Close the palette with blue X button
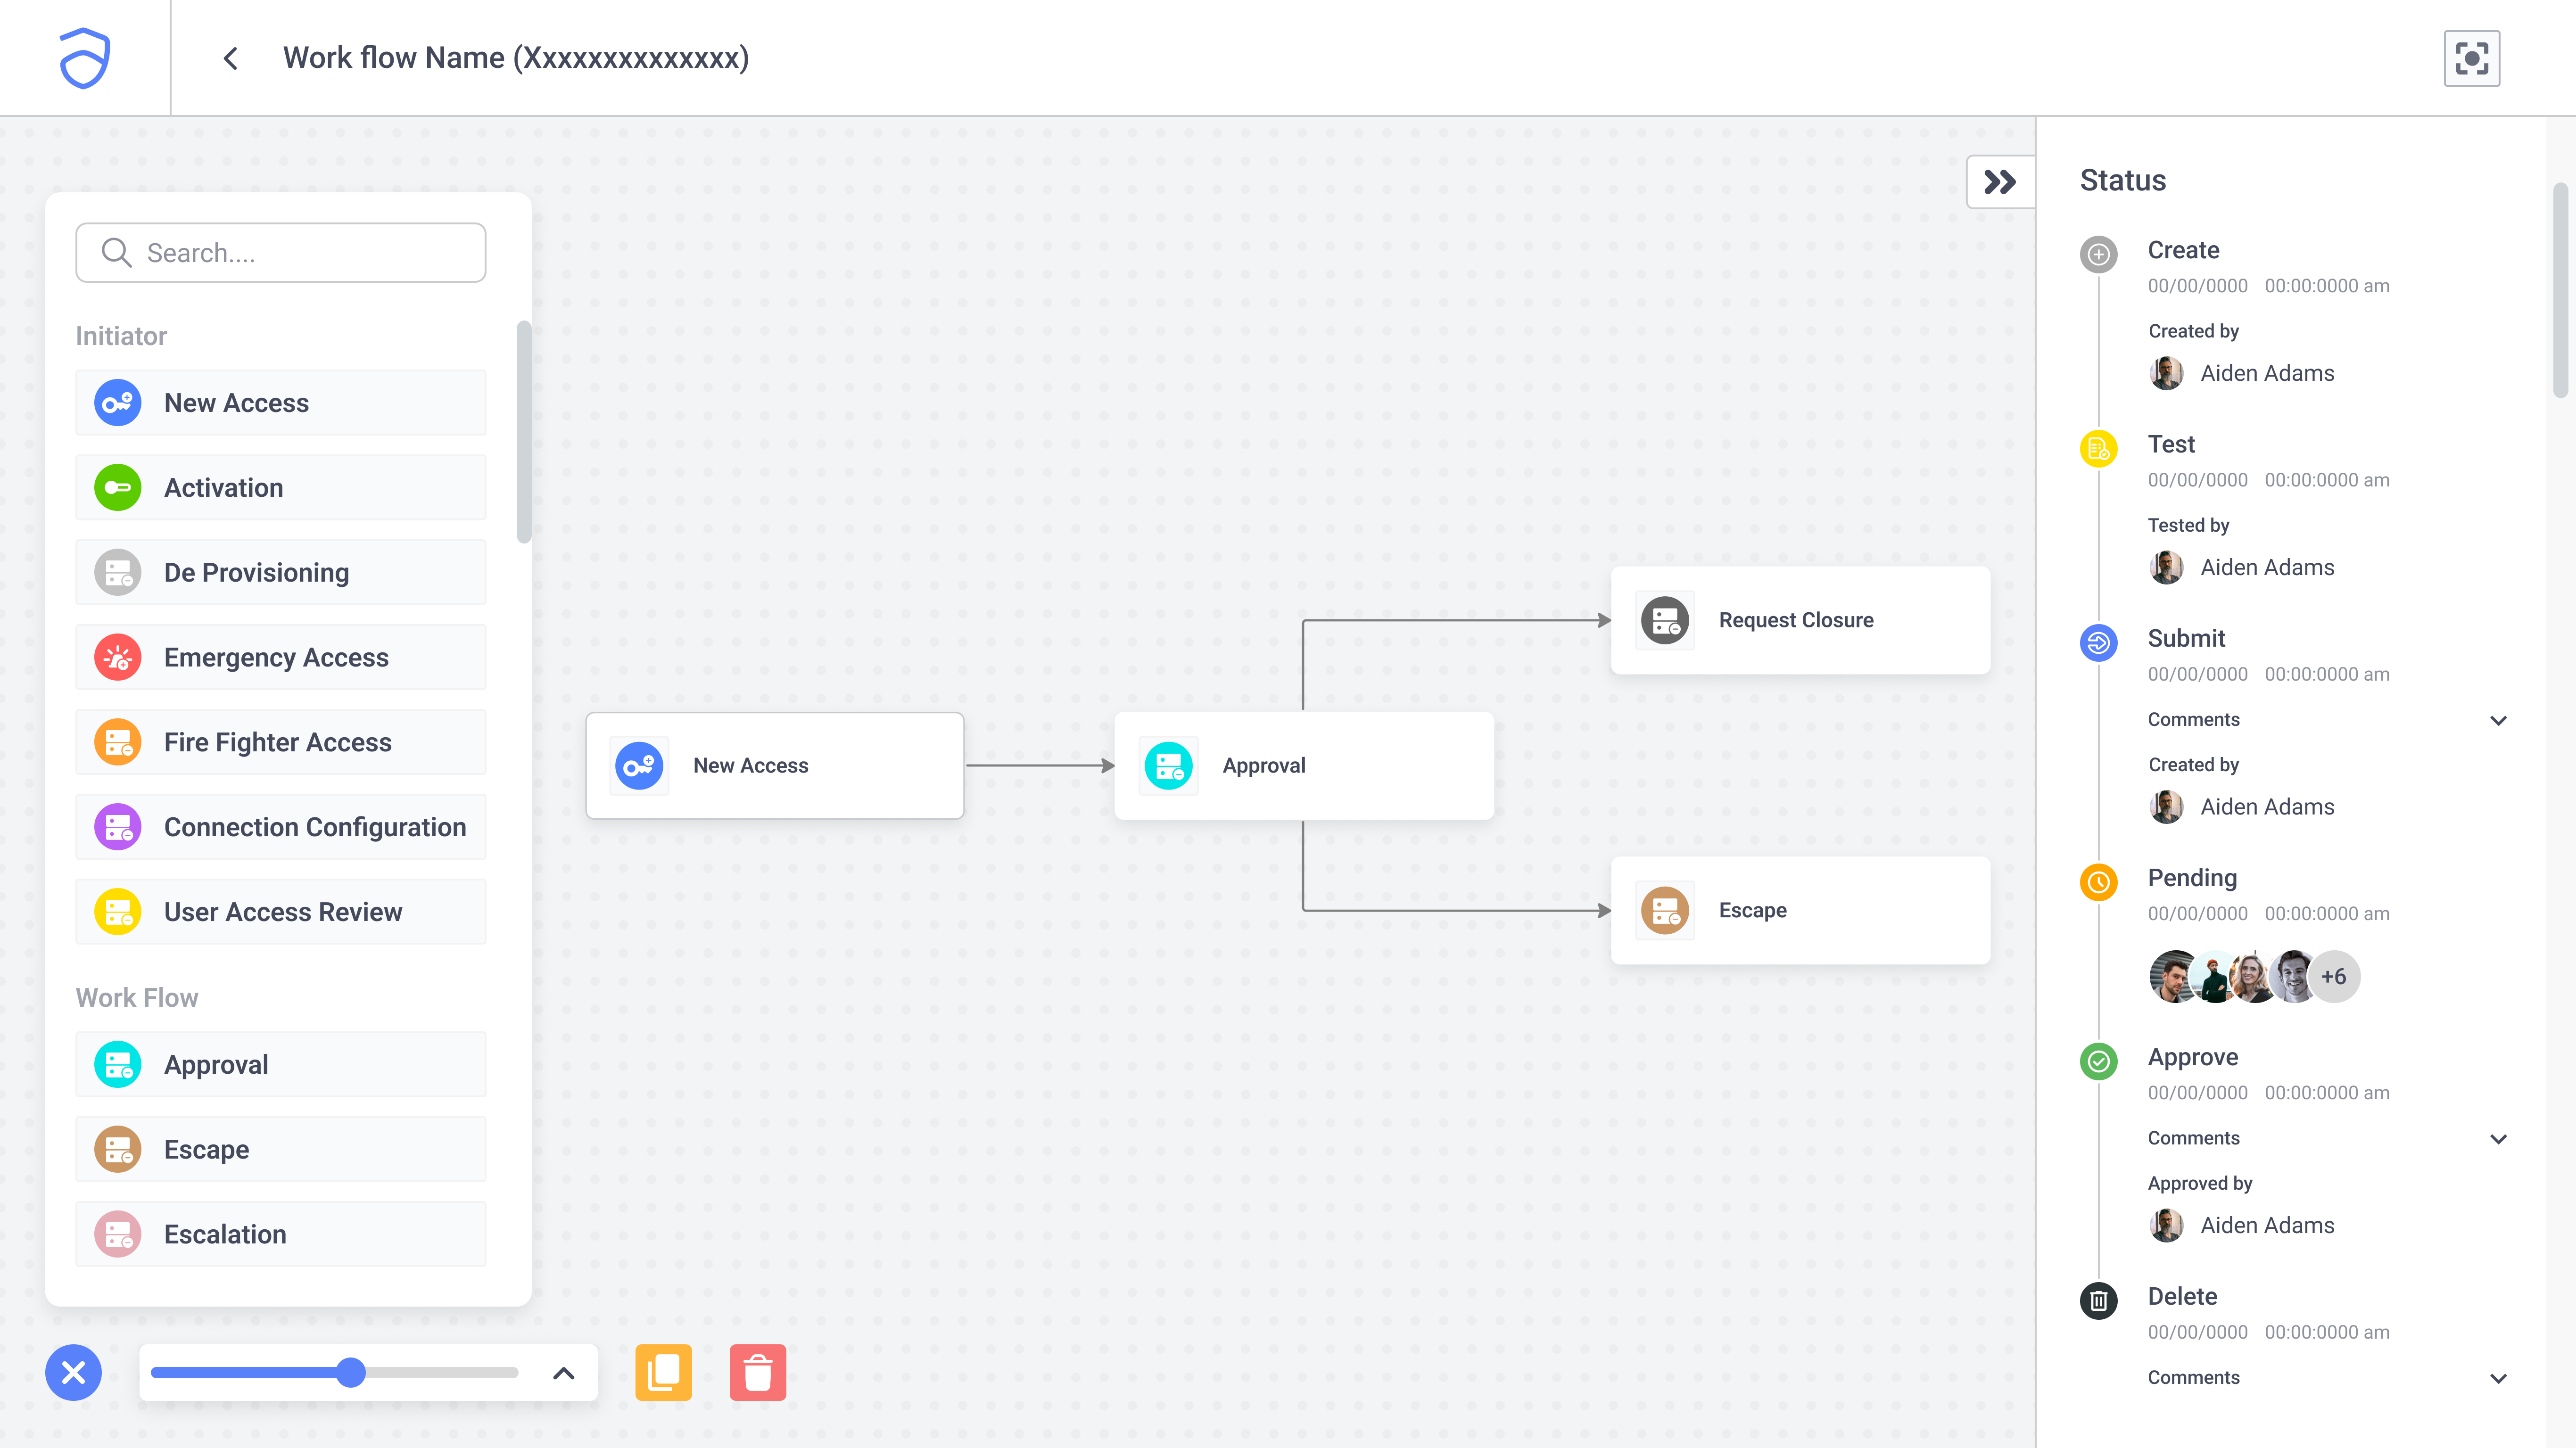 point(74,1373)
